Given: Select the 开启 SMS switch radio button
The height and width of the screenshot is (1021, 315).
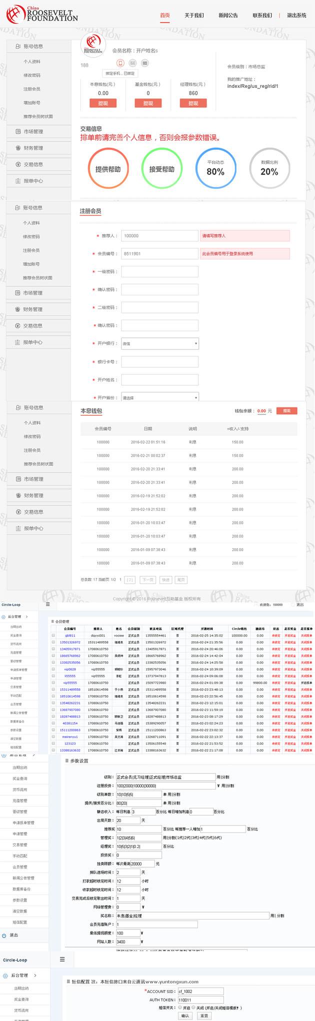Looking at the screenshot, I should [179, 1008].
